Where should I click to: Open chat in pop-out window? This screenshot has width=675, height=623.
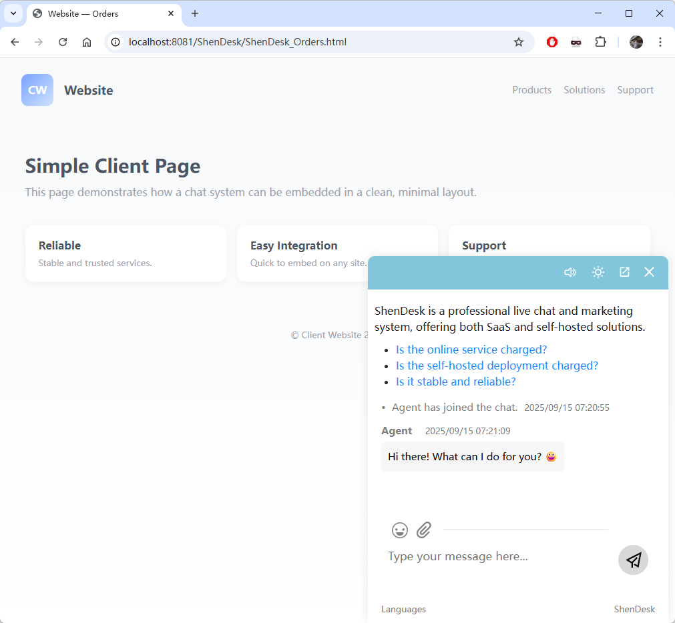[624, 272]
